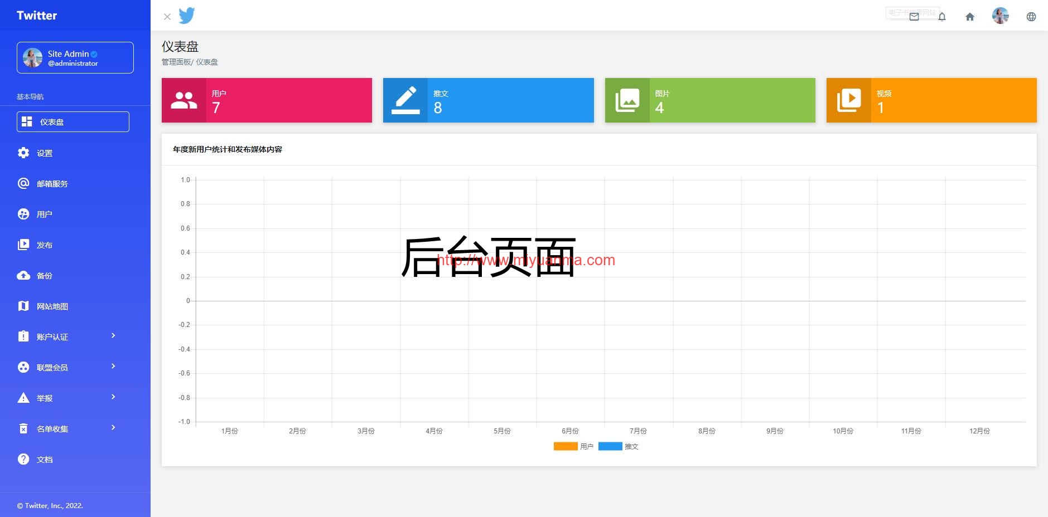Open the mail envelope icon in header
Screen dimensions: 1048x517
pyautogui.click(x=914, y=17)
